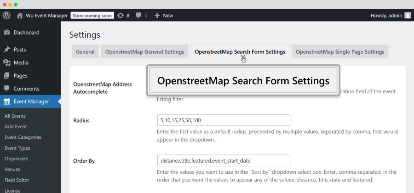Click the Order By field label

point(84,161)
